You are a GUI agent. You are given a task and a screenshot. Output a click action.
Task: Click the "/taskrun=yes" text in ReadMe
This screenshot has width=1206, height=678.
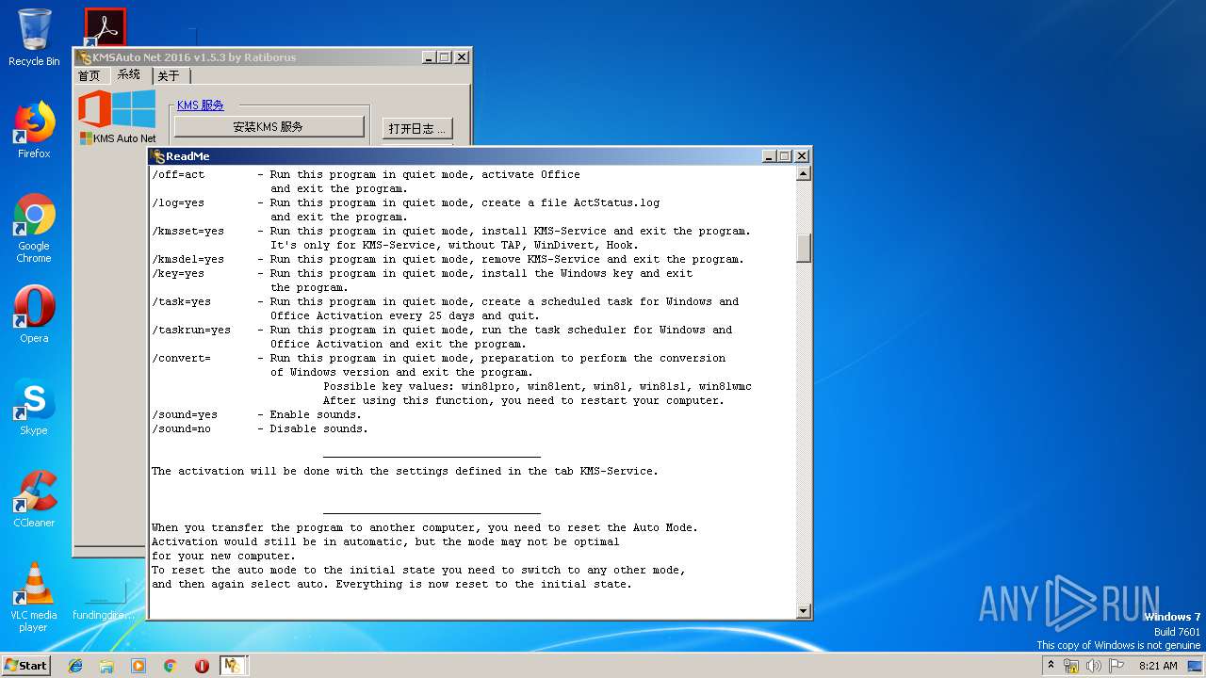[191, 330]
